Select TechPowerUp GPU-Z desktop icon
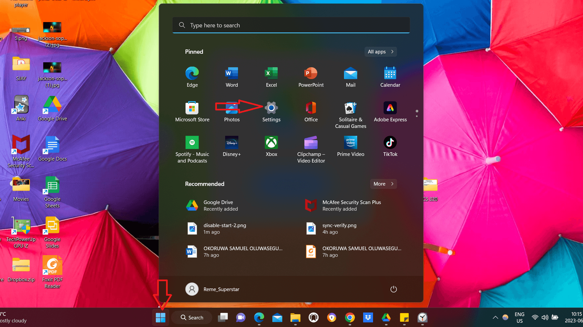Viewport: 583px width, 327px height. (x=21, y=232)
